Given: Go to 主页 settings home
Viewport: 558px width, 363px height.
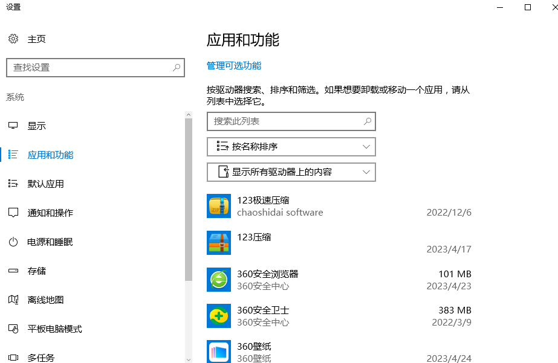Looking at the screenshot, I should point(37,39).
